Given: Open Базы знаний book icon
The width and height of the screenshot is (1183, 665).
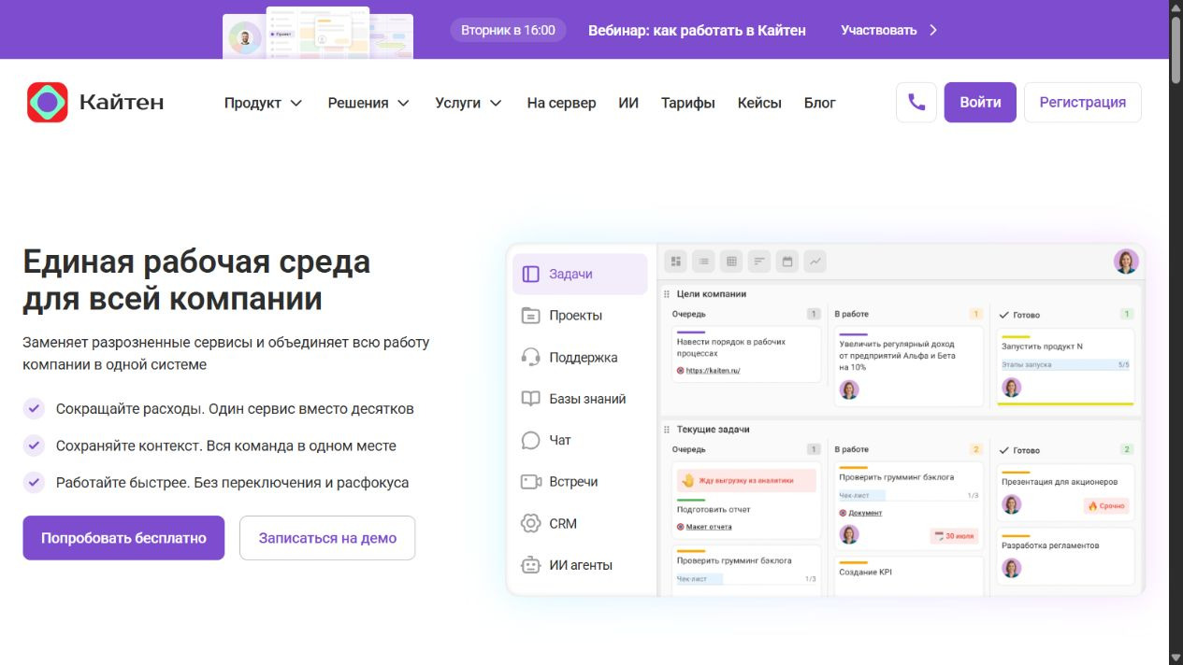Looking at the screenshot, I should tap(531, 399).
